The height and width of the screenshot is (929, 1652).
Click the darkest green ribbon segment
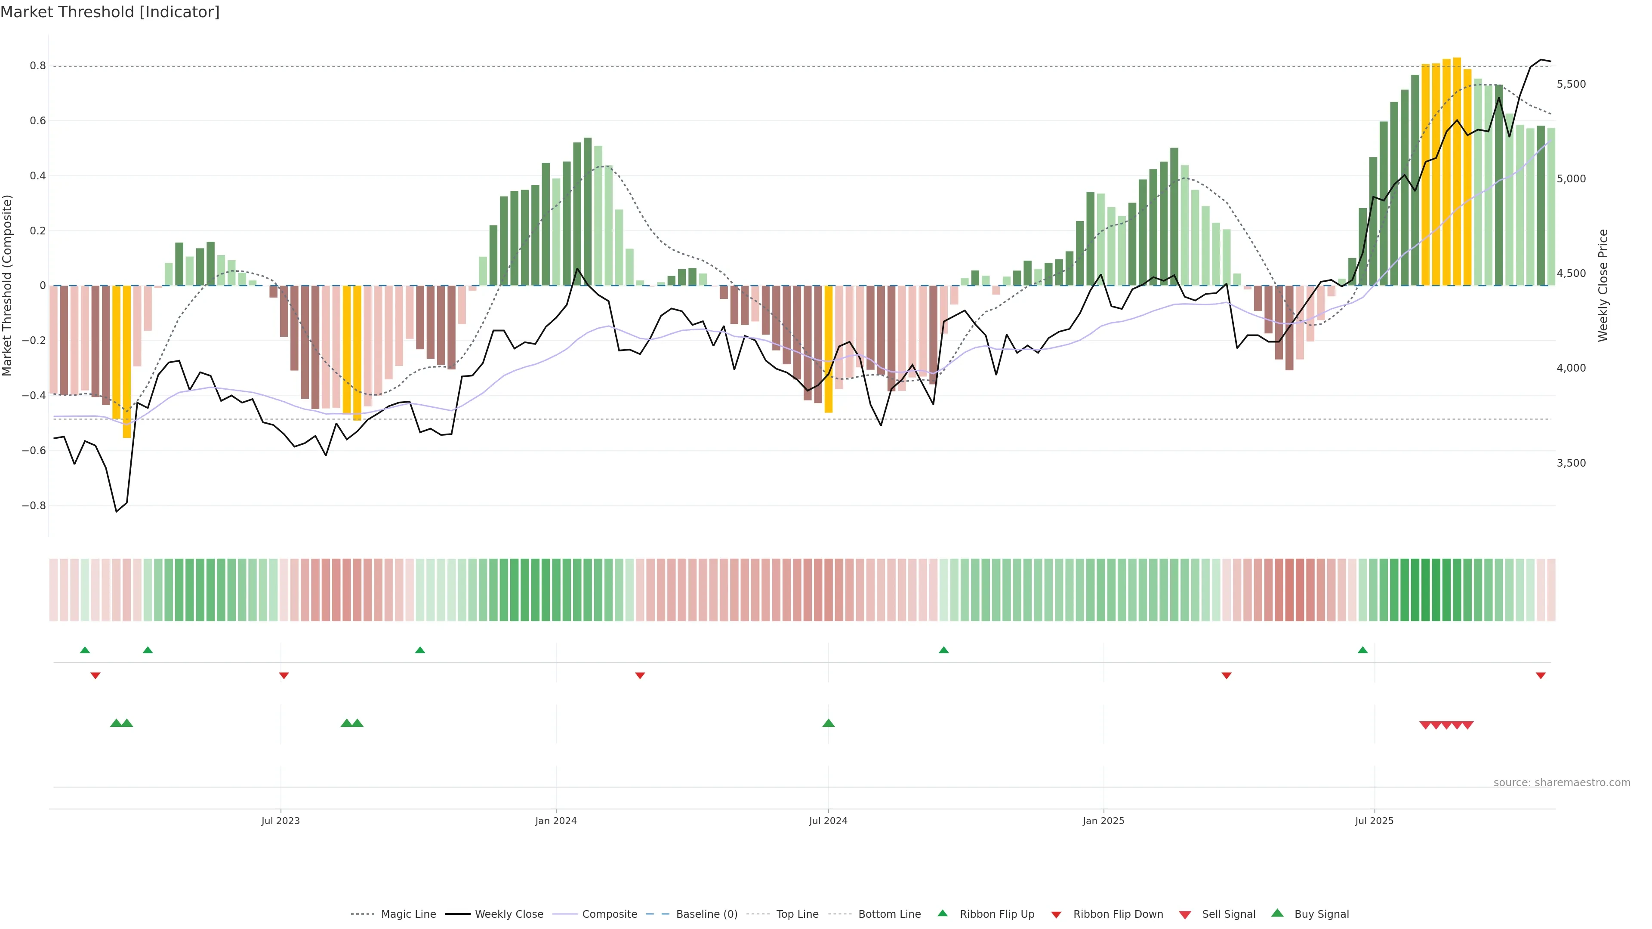coord(1426,589)
